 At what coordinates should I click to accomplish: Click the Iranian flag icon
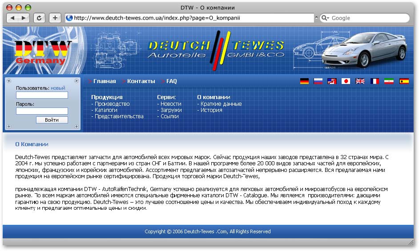click(389, 81)
